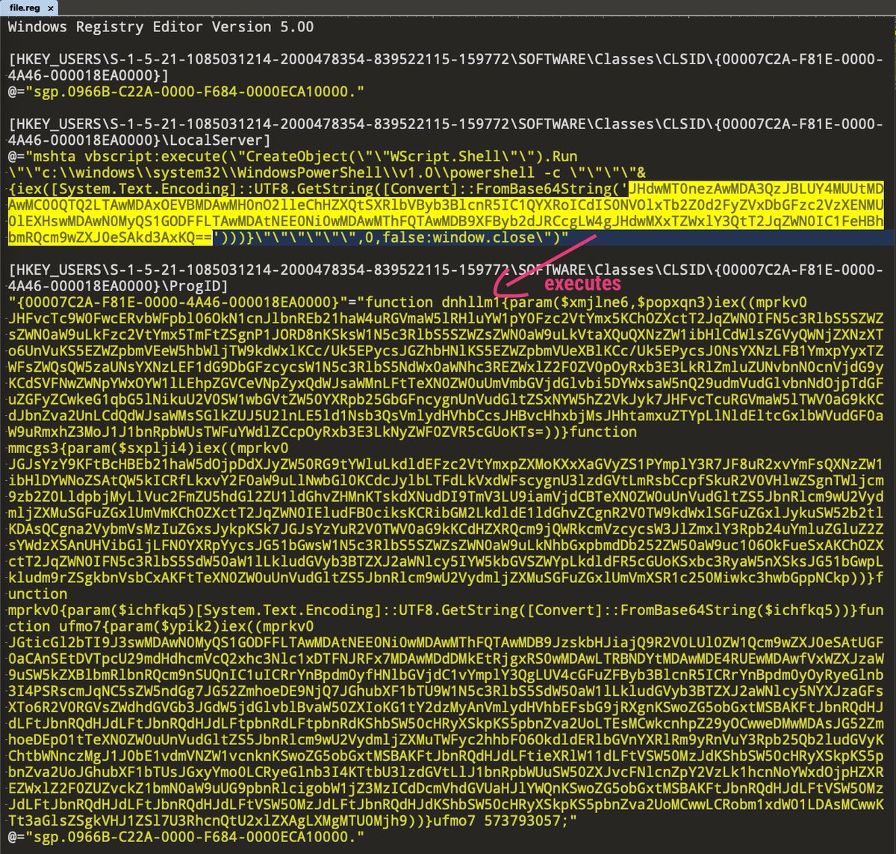896x854 pixels.
Task: Click the line starting with mprkv0{param($ichfkq5)
Action: tap(447, 611)
